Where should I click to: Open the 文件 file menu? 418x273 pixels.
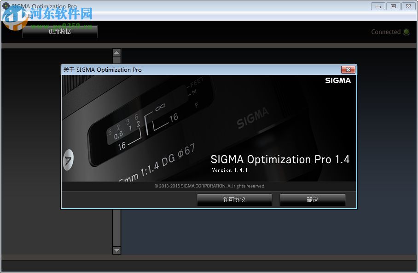[9, 15]
